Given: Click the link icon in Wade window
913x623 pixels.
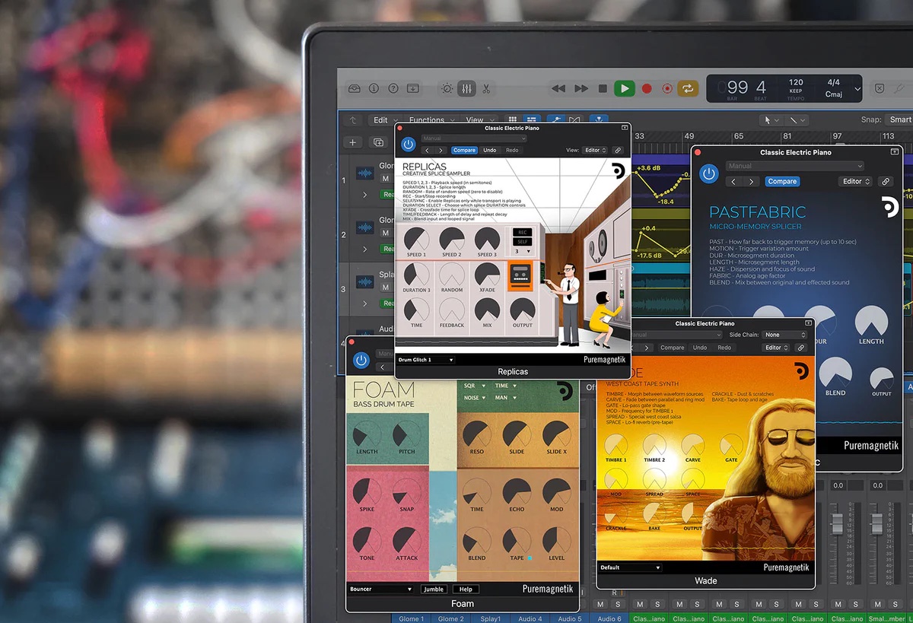Looking at the screenshot, I should coord(801,348).
